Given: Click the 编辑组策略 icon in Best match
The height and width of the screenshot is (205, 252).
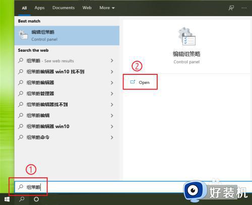Looking at the screenshot, I should pyautogui.click(x=23, y=35).
